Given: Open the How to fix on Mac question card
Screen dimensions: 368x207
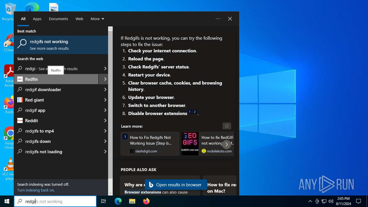Looking at the screenshot, I should pos(220,186).
